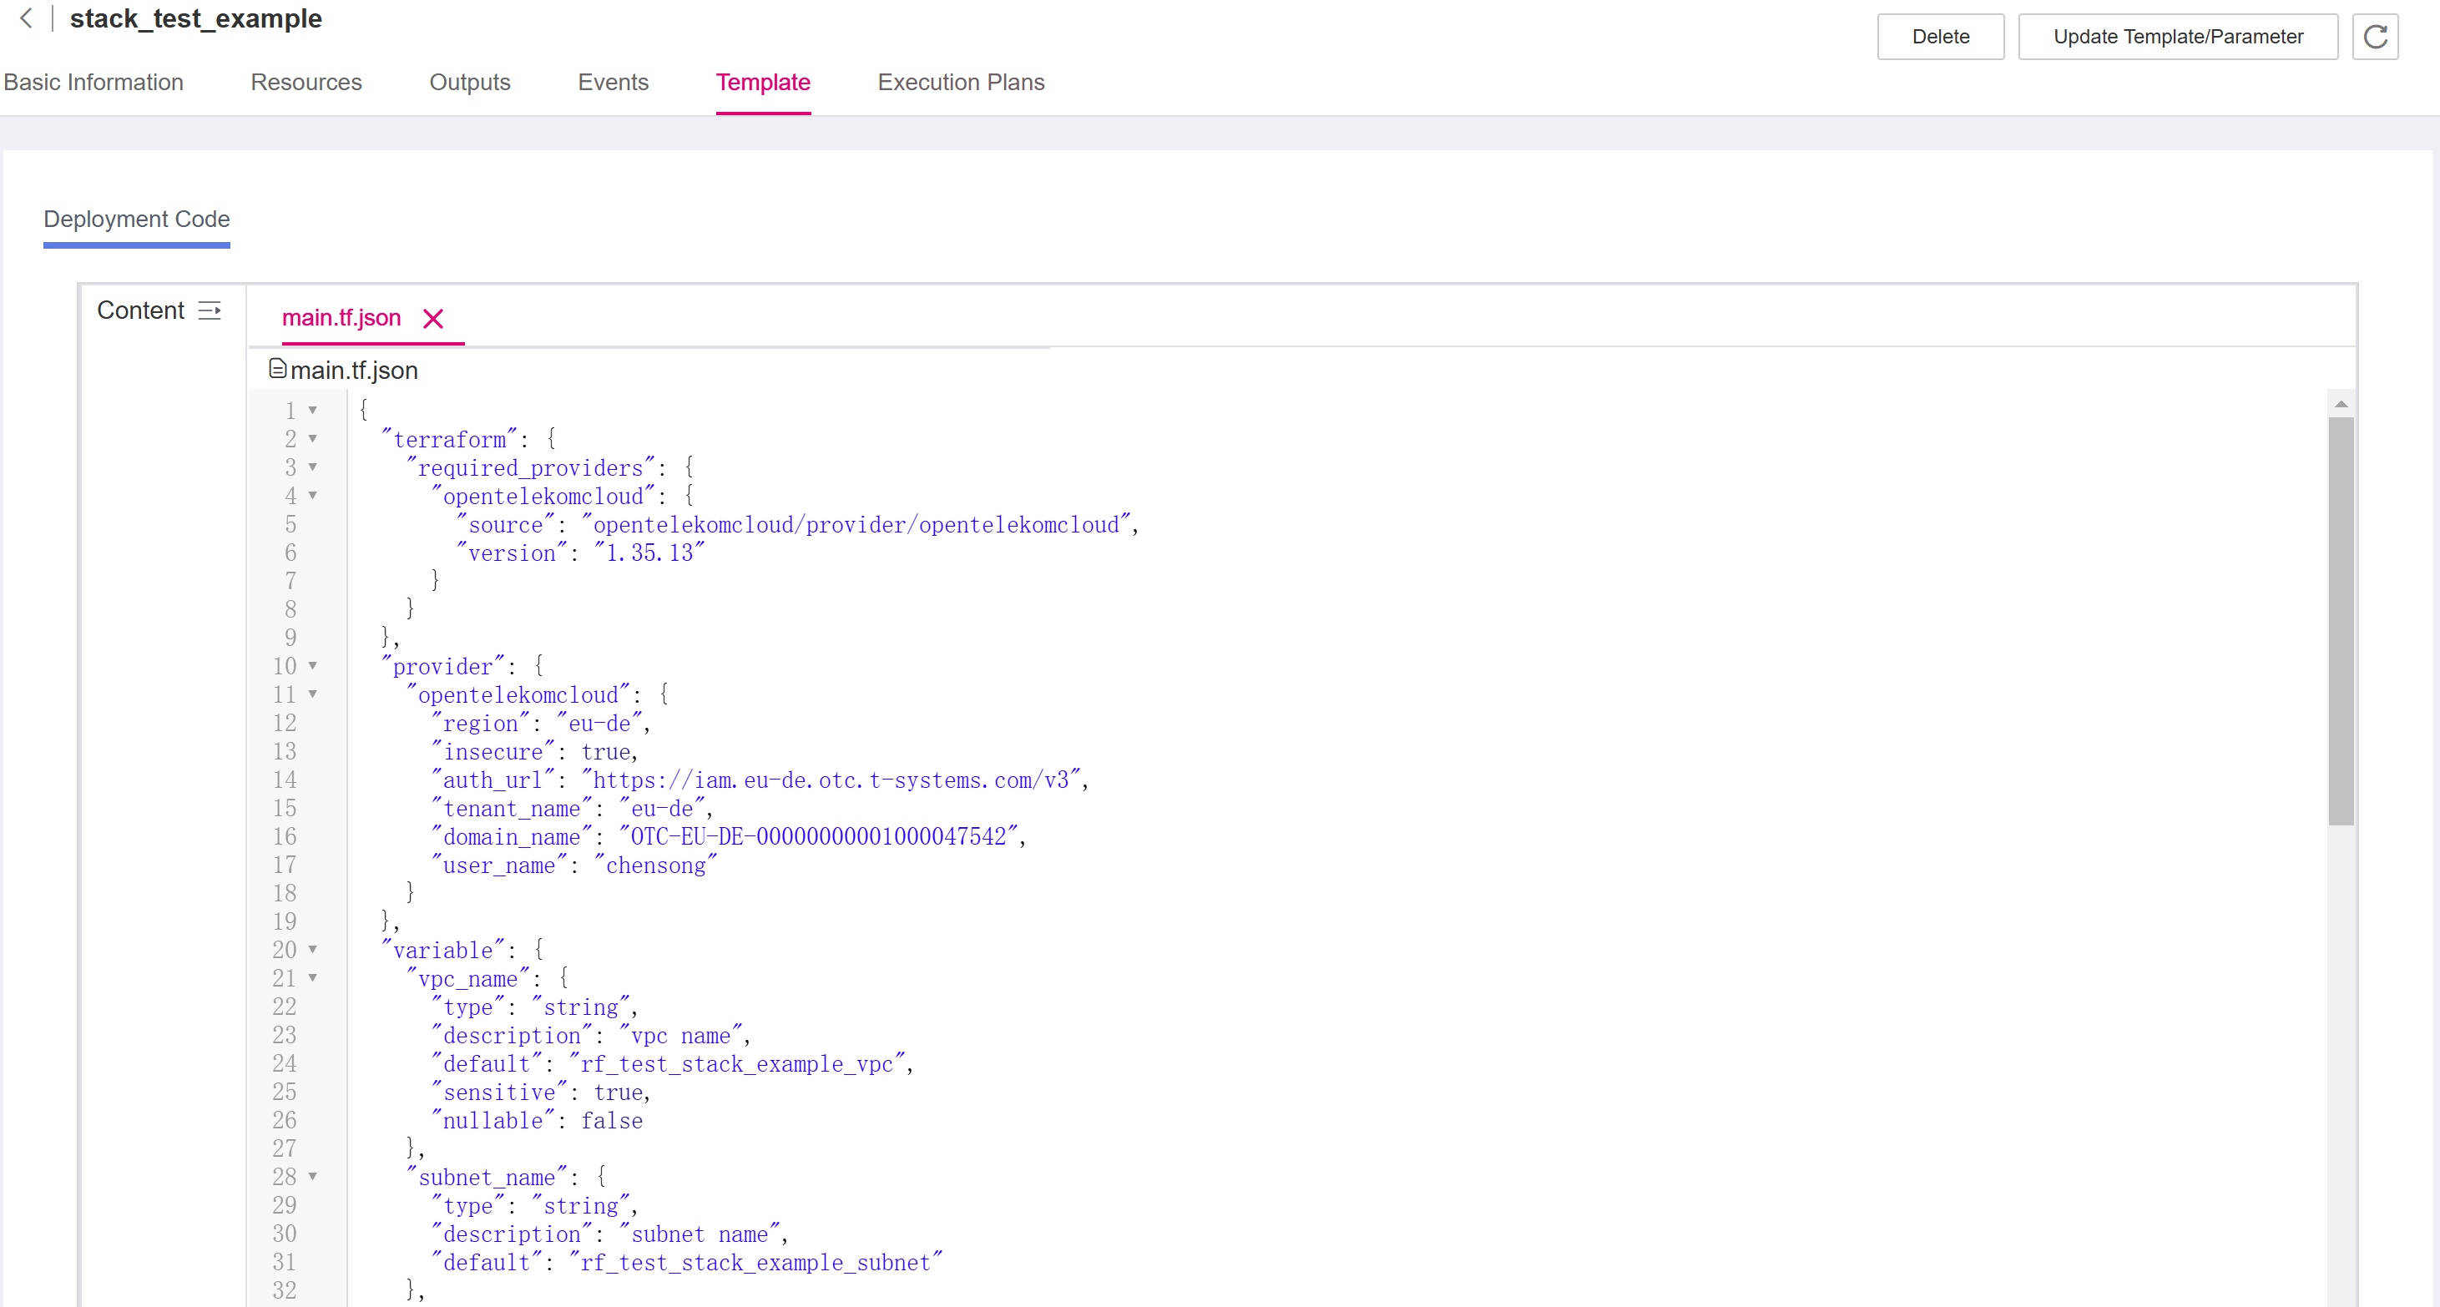Open the Events tab
Viewport: 2440px width, 1307px height.
[613, 83]
